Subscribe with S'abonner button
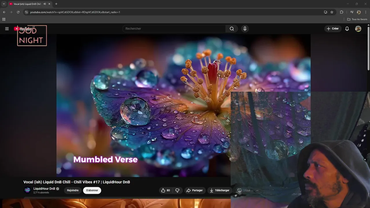 tap(92, 190)
